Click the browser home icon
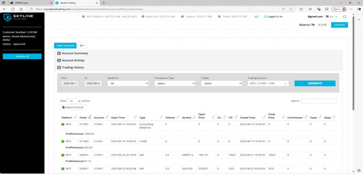 (21, 9)
